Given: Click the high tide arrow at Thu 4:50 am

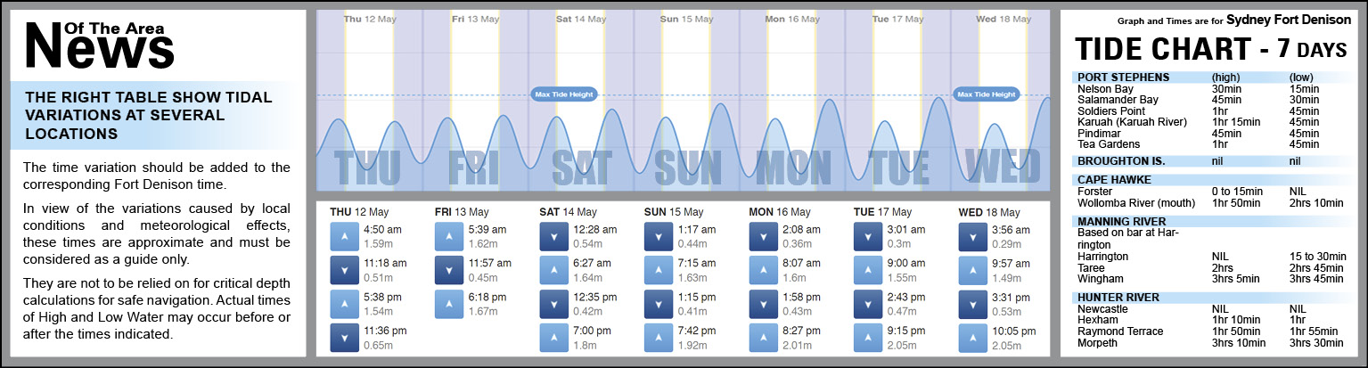Looking at the screenshot, I should point(345,236).
